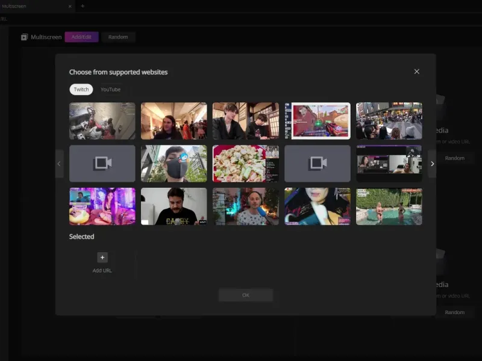Pick the close-up woman face stream

pos(318,206)
